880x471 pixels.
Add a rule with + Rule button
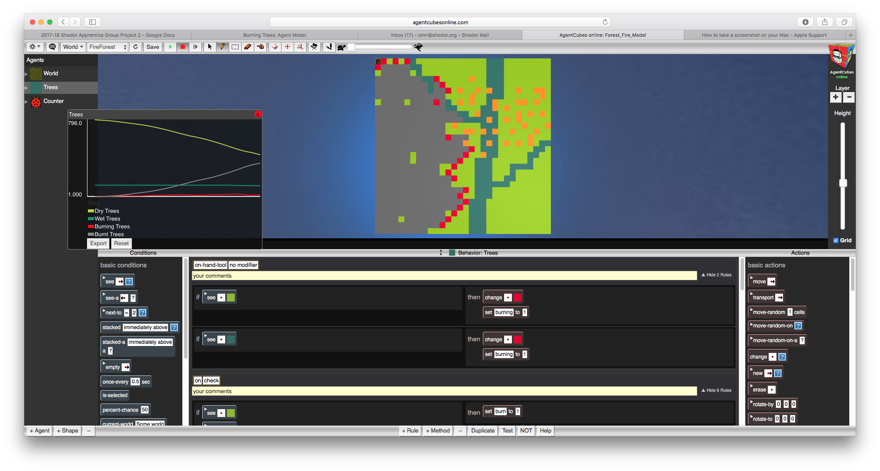(410, 431)
